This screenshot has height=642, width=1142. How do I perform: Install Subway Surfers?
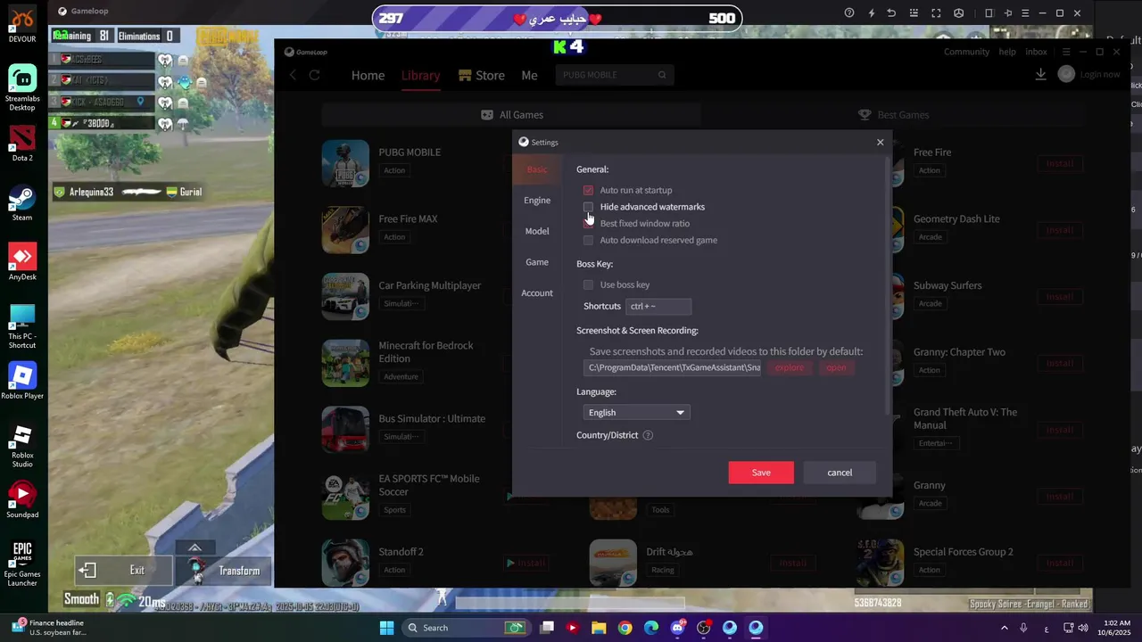[x=1060, y=297]
